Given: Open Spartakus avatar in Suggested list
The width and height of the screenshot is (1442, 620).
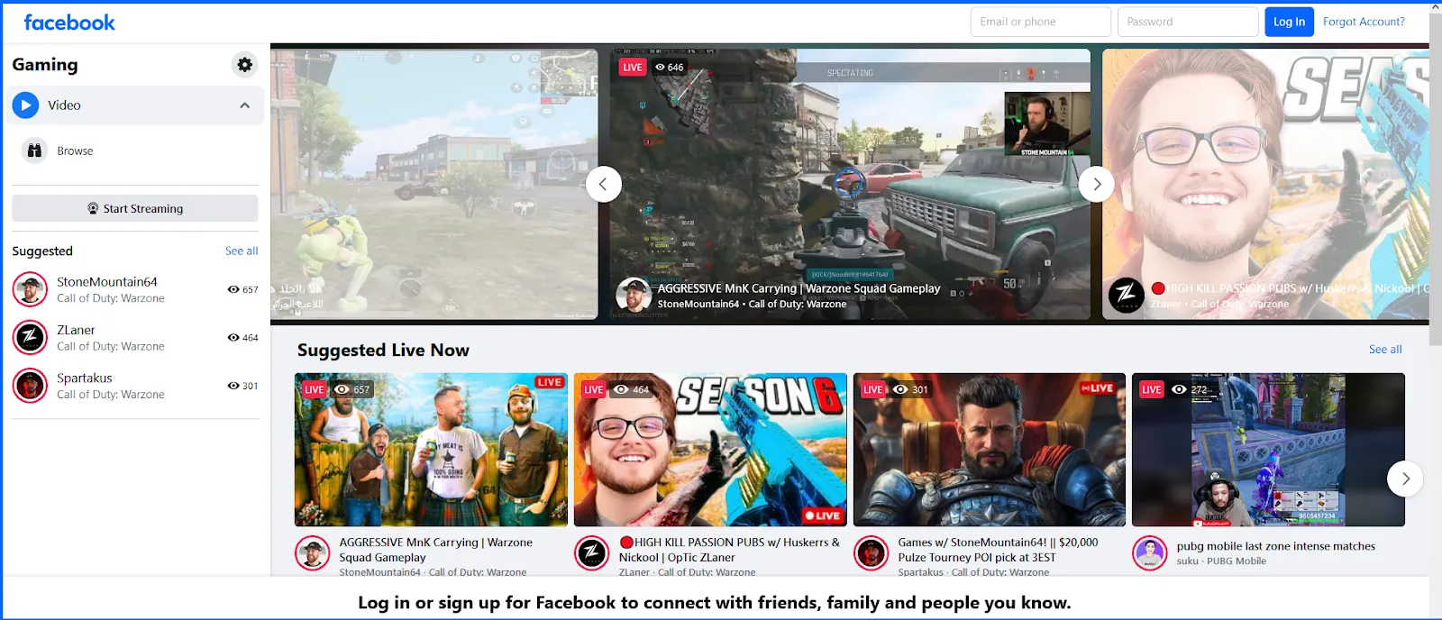Looking at the screenshot, I should click(30, 386).
